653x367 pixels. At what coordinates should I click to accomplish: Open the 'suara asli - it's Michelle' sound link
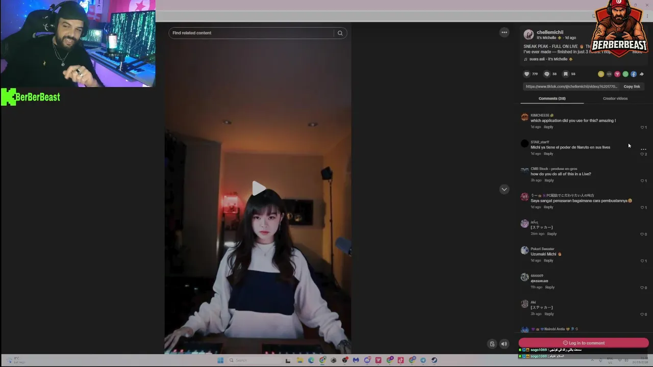tap(548, 59)
